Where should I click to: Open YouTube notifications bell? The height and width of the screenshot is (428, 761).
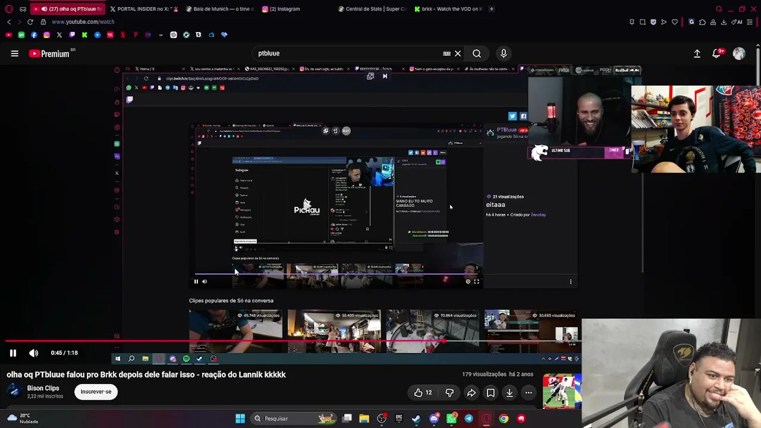point(717,53)
